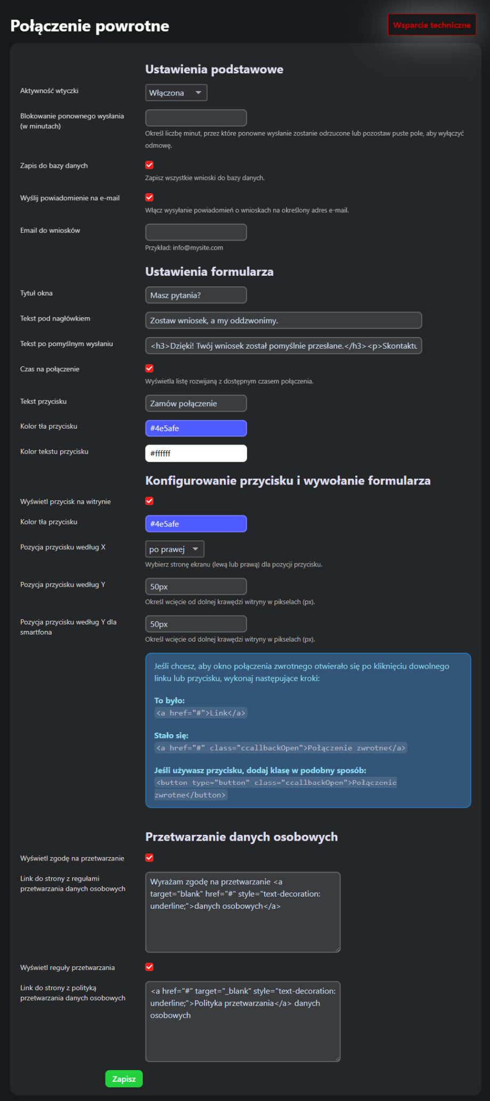This screenshot has width=490, height=1101.
Task: Uncheck Zapis do bazy danych
Action: click(150, 165)
